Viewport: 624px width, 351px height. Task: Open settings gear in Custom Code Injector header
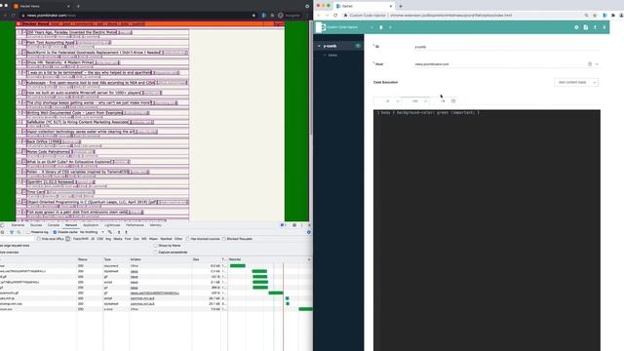point(576,27)
